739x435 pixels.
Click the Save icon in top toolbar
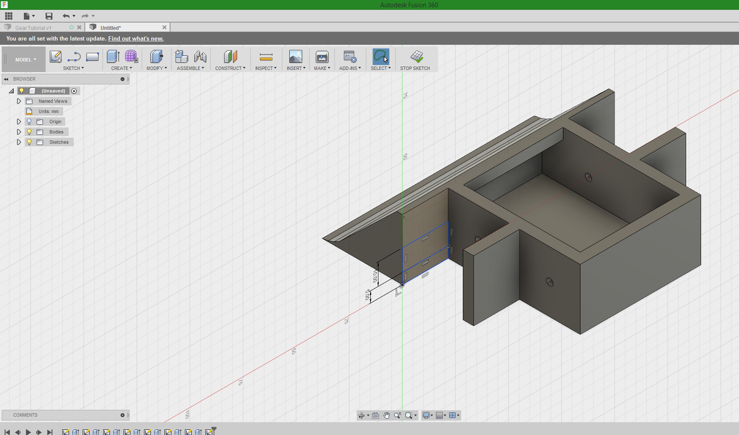click(x=49, y=16)
